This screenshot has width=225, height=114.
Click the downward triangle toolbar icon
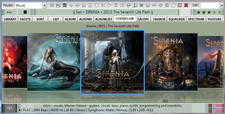tap(90, 6)
